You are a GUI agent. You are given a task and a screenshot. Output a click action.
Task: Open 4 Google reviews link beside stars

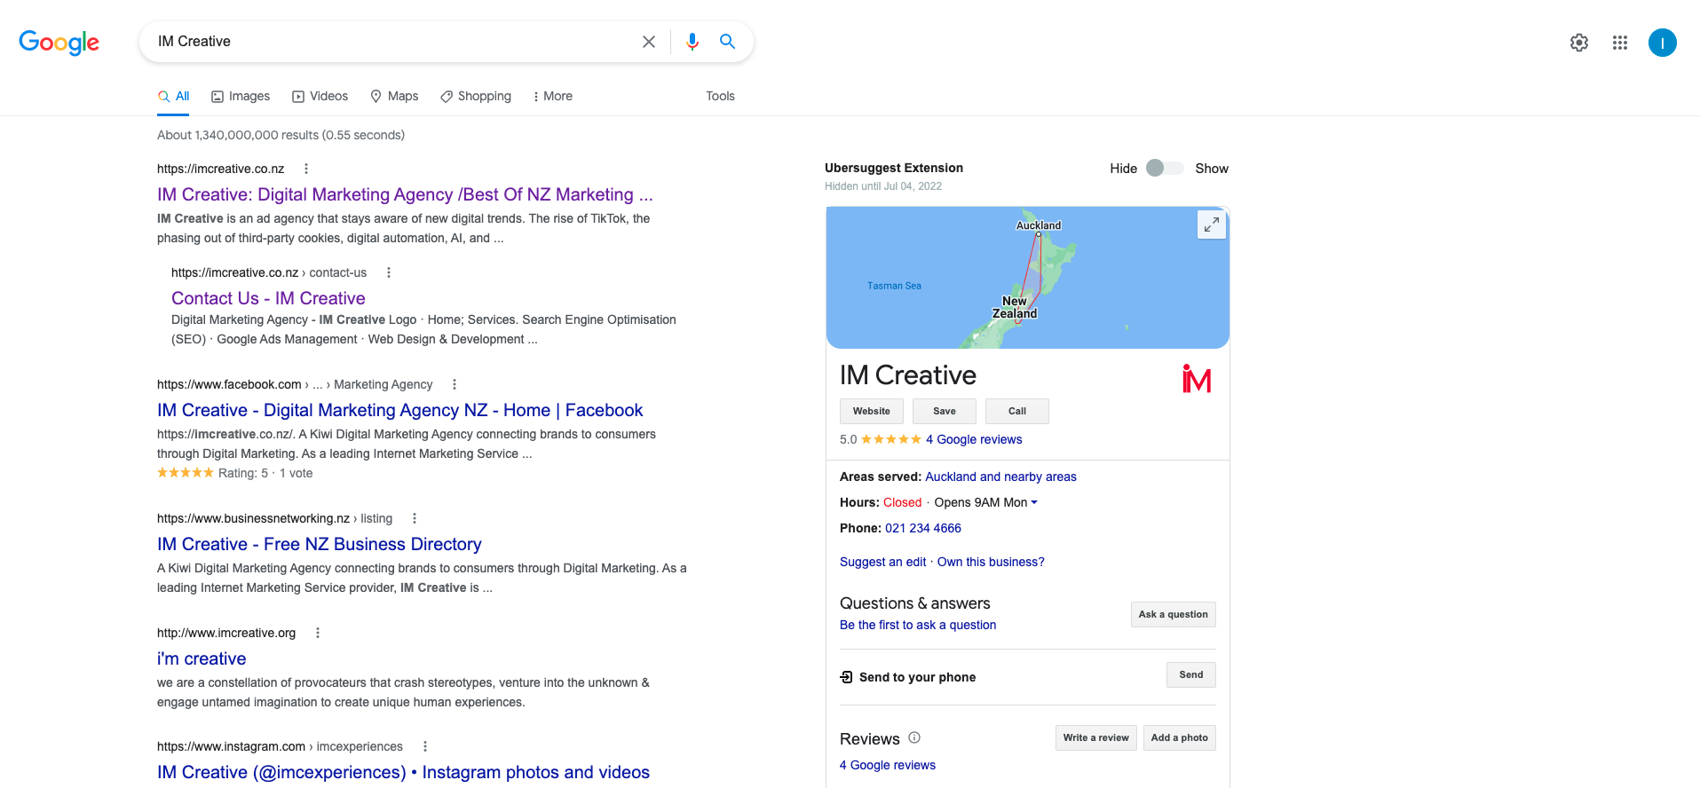coord(974,439)
